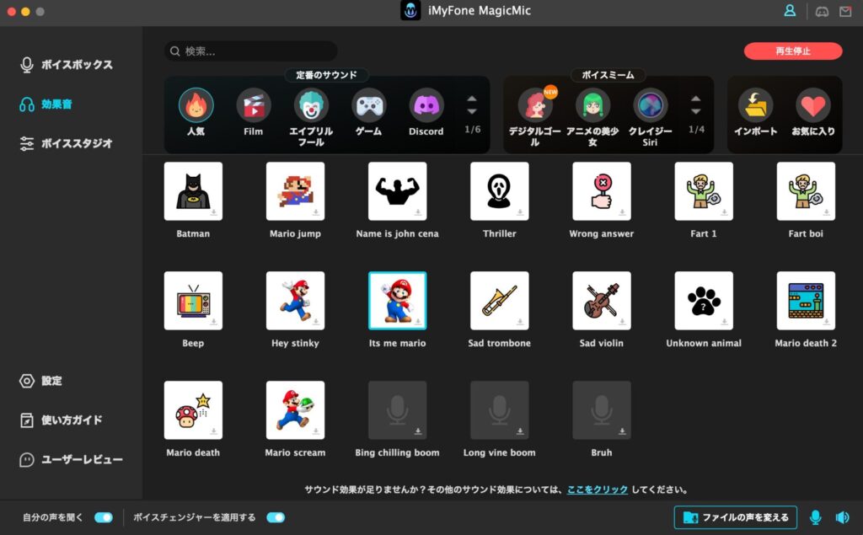Open 設定 settings
This screenshot has width=863, height=535.
coord(40,381)
